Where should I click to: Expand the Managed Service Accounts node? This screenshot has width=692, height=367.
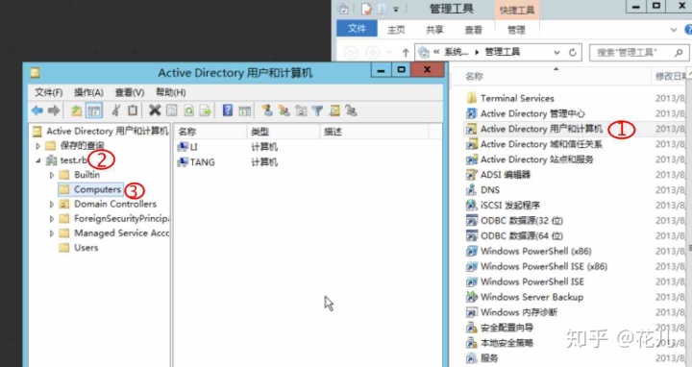[x=52, y=233]
